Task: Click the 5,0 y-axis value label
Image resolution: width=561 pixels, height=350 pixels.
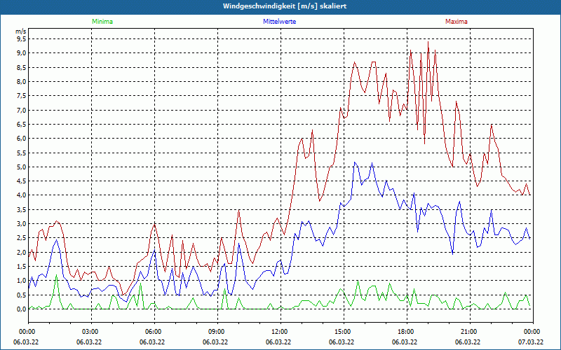Action: point(21,167)
